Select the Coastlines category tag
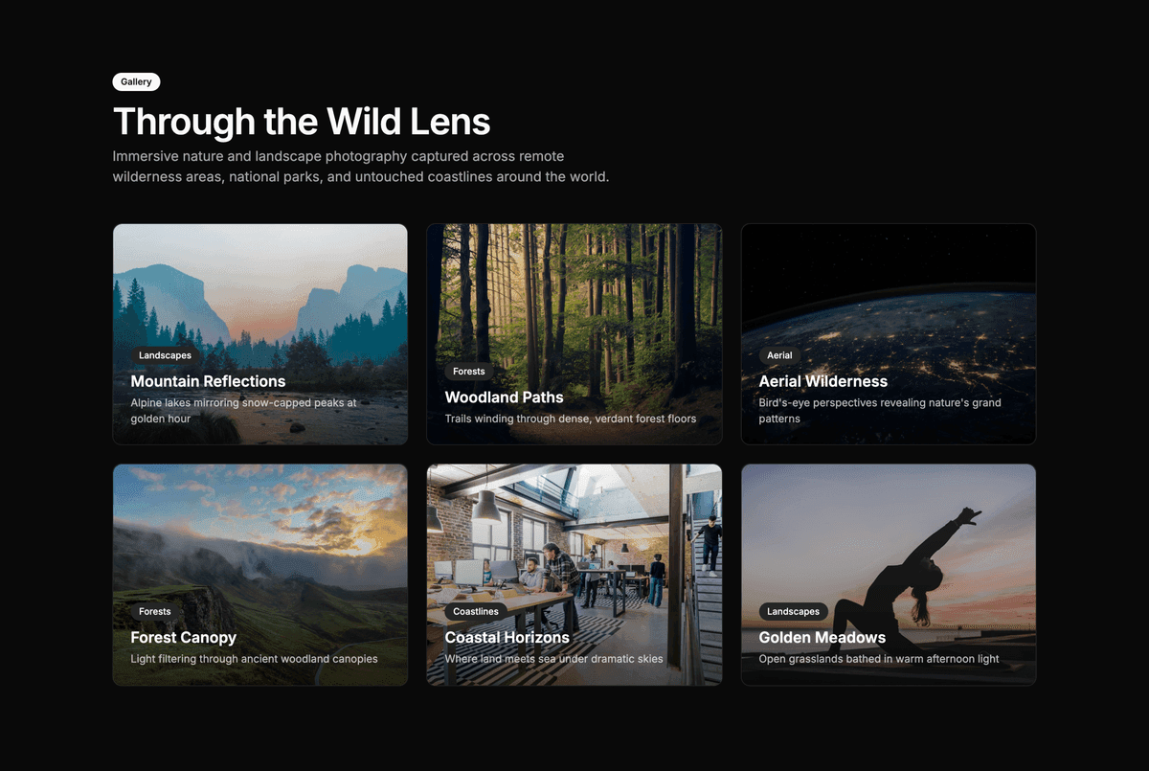The height and width of the screenshot is (771, 1149). pyautogui.click(x=475, y=612)
